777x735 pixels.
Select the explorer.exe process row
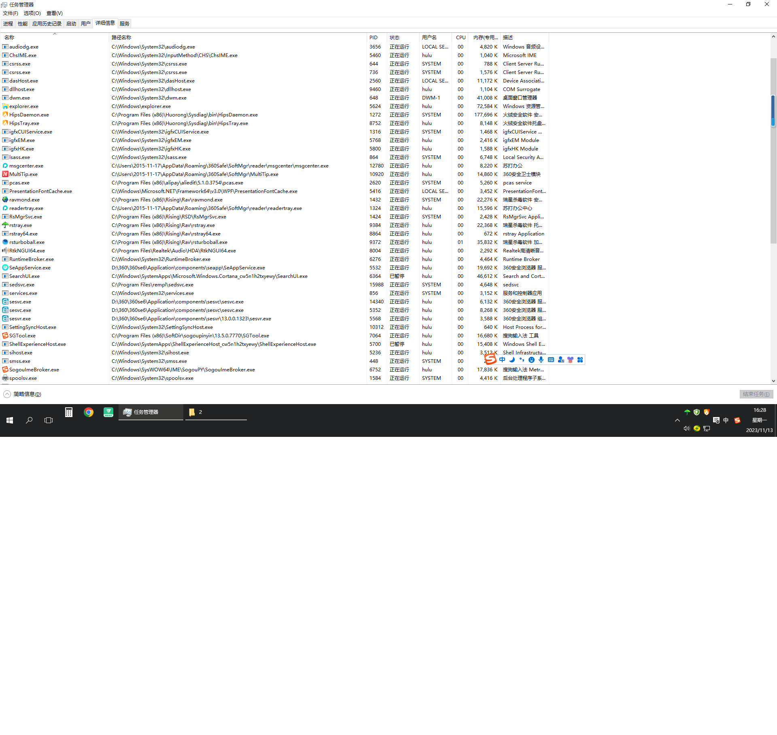coord(275,106)
